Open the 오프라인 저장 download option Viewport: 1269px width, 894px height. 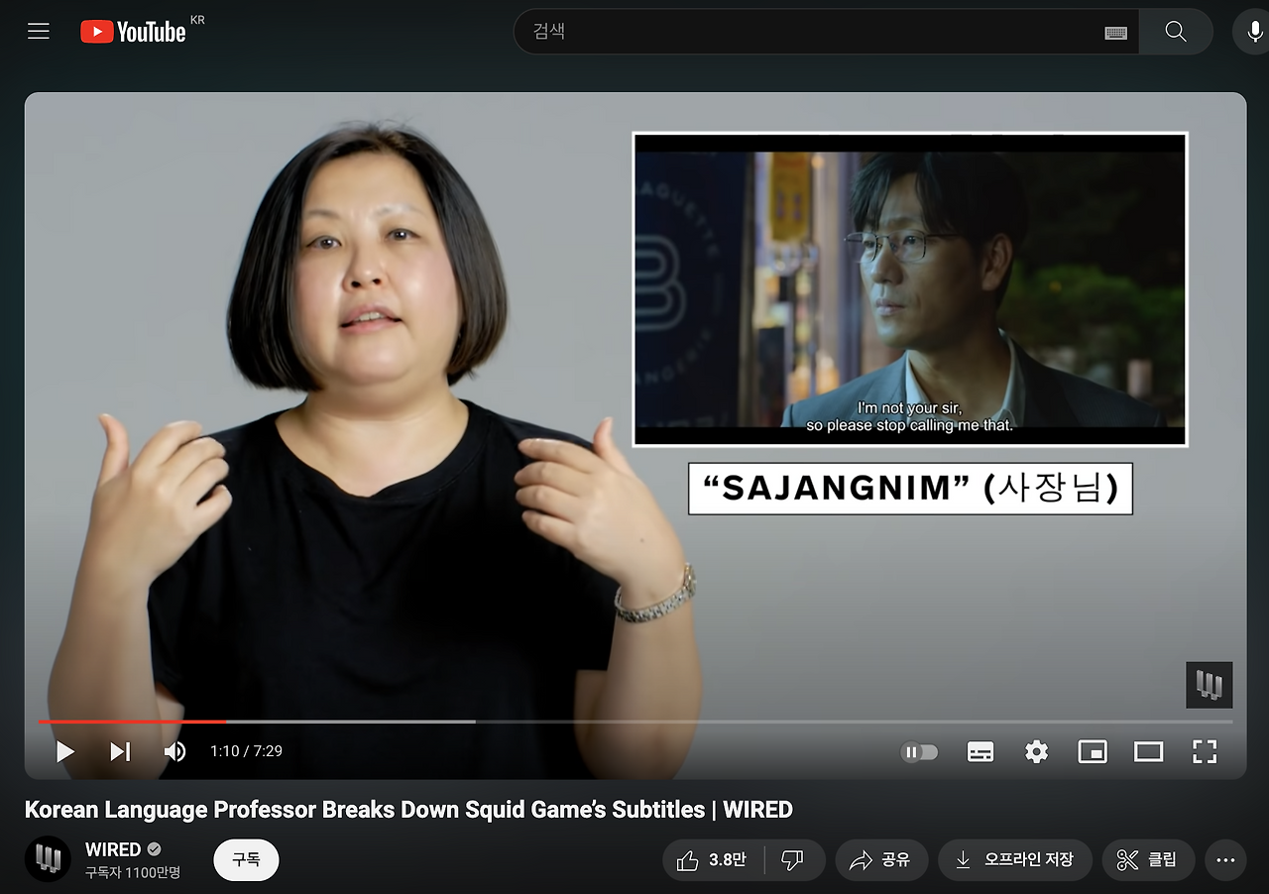click(1014, 860)
